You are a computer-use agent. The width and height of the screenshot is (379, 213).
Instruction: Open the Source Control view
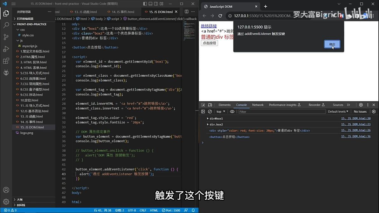[x=6, y=37]
